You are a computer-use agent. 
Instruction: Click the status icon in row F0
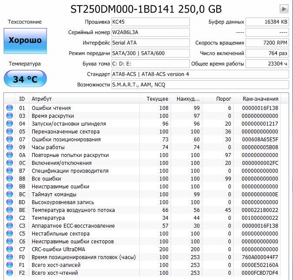pyautogui.click(x=10, y=257)
